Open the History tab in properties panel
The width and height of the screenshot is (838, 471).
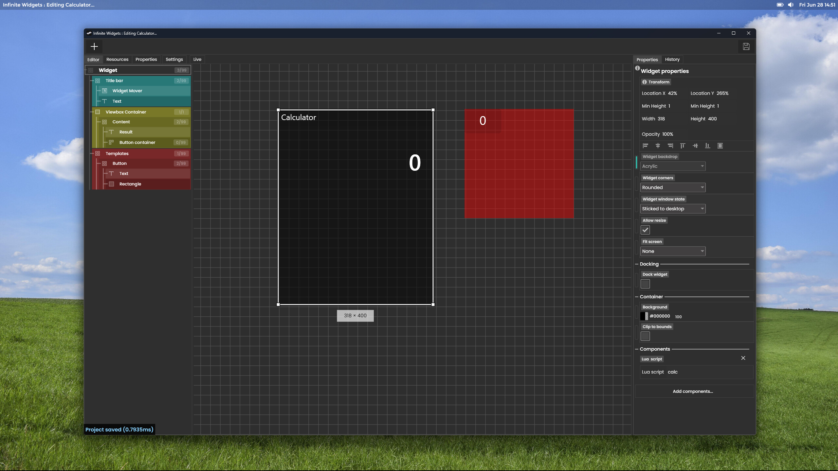(x=672, y=59)
